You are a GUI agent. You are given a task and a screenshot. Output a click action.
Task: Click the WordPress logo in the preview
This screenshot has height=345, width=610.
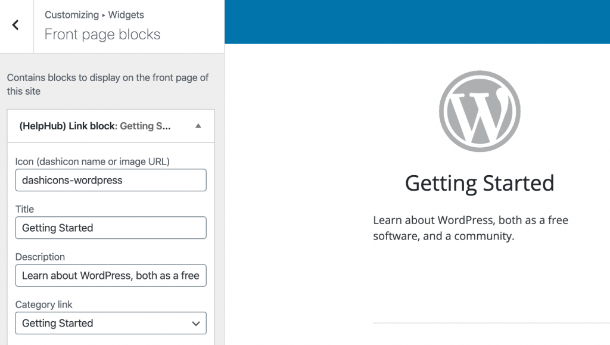pos(480,111)
